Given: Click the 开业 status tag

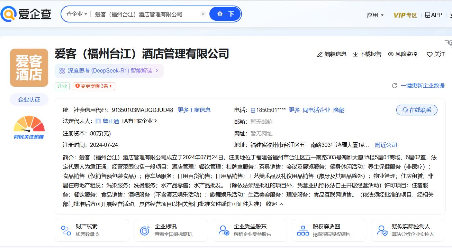Looking at the screenshot, I should [62, 86].
